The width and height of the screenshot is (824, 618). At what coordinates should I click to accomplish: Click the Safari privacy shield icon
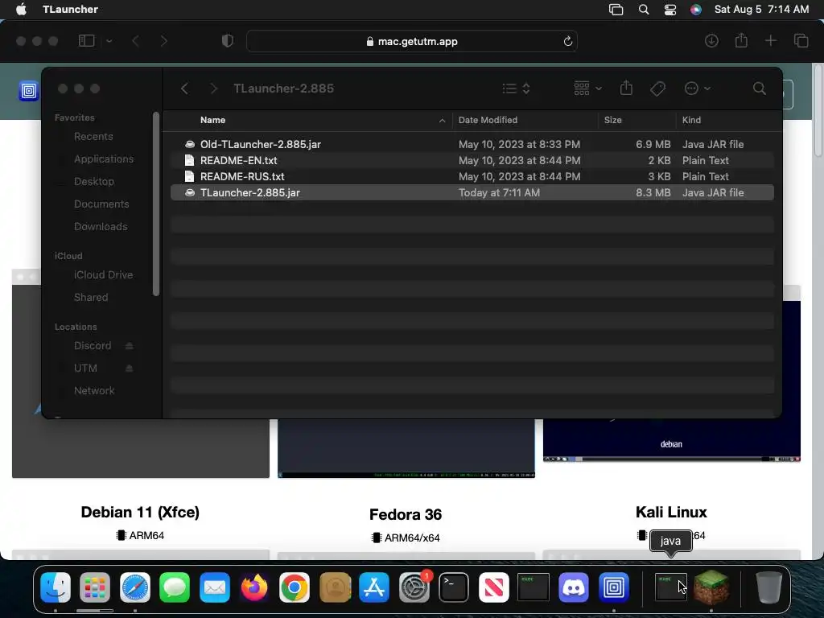coord(227,41)
